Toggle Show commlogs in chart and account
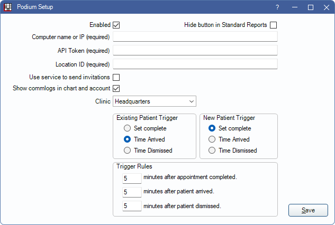Viewport: 335px width, 225px height. tap(116, 88)
